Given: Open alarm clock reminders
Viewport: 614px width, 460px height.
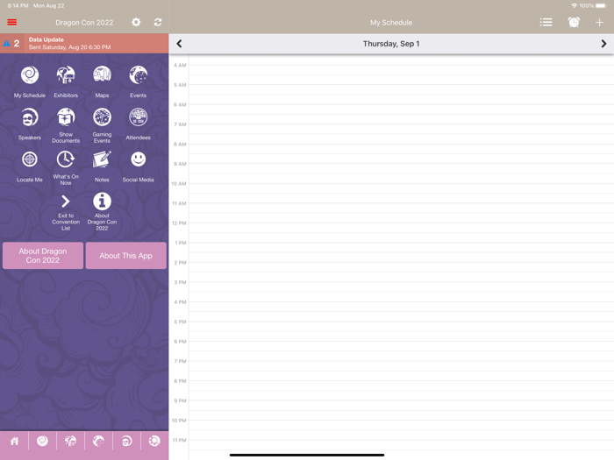Looking at the screenshot, I should point(574,22).
